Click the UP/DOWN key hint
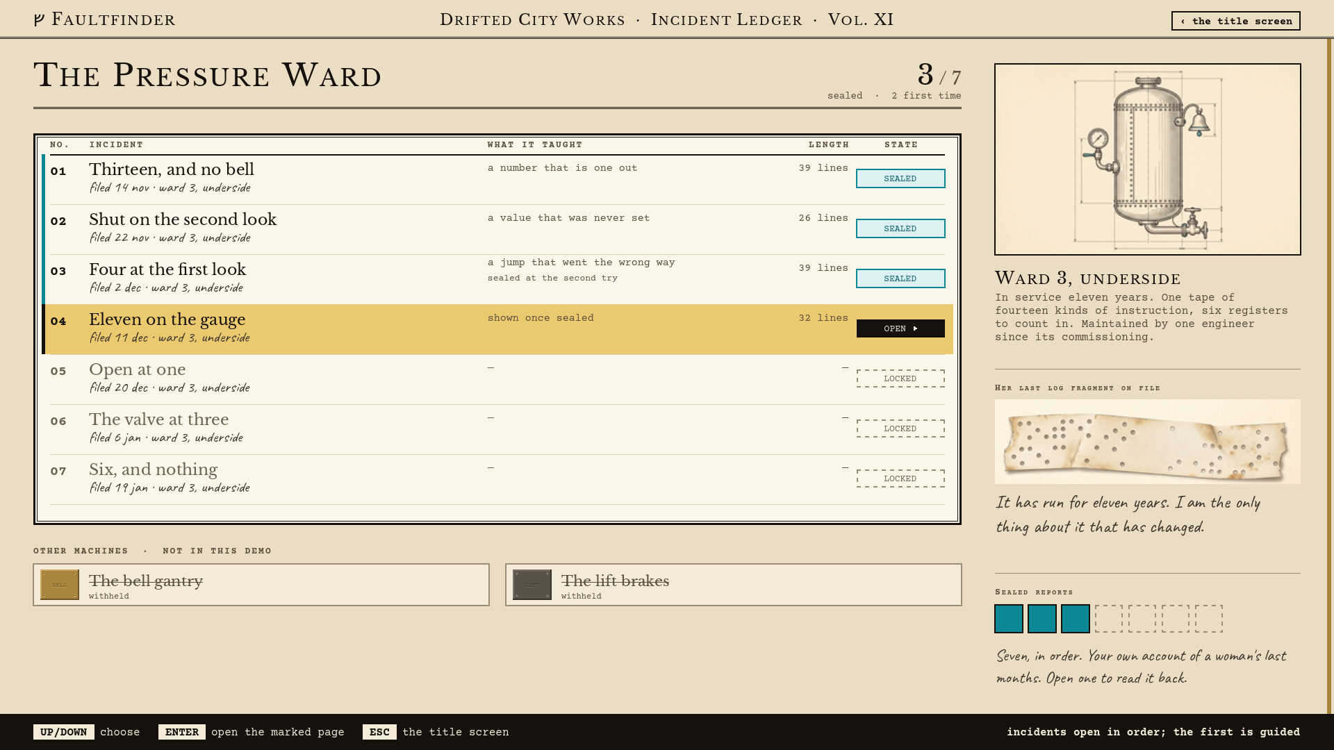This screenshot has width=1334, height=750. coord(64,732)
